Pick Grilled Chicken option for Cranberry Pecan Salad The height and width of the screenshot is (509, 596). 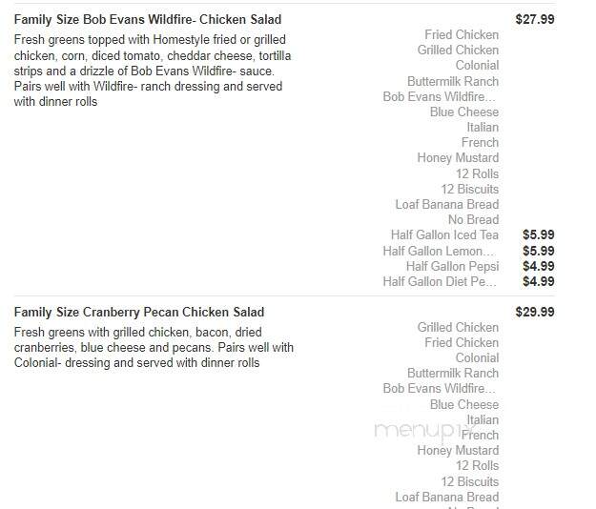458,328
